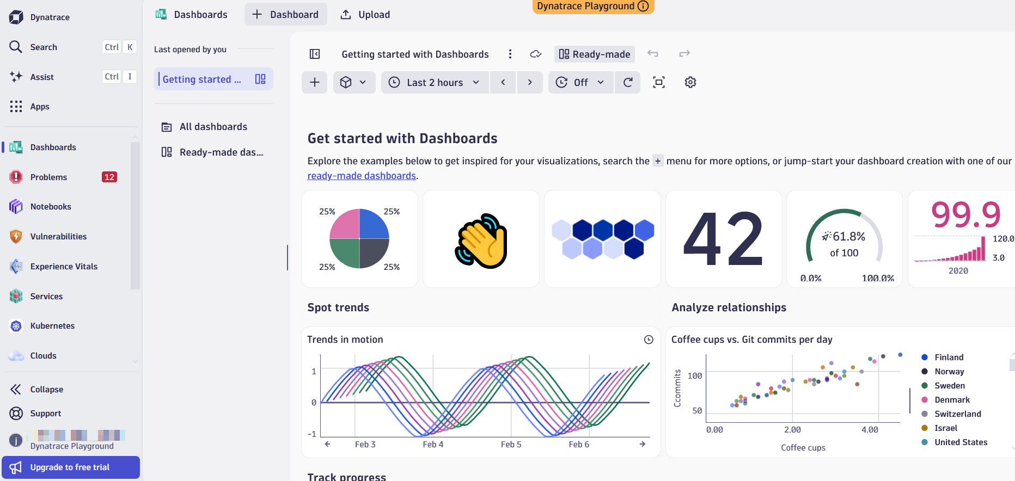Open Problems from the sidebar
The image size is (1015, 481).
point(64,177)
